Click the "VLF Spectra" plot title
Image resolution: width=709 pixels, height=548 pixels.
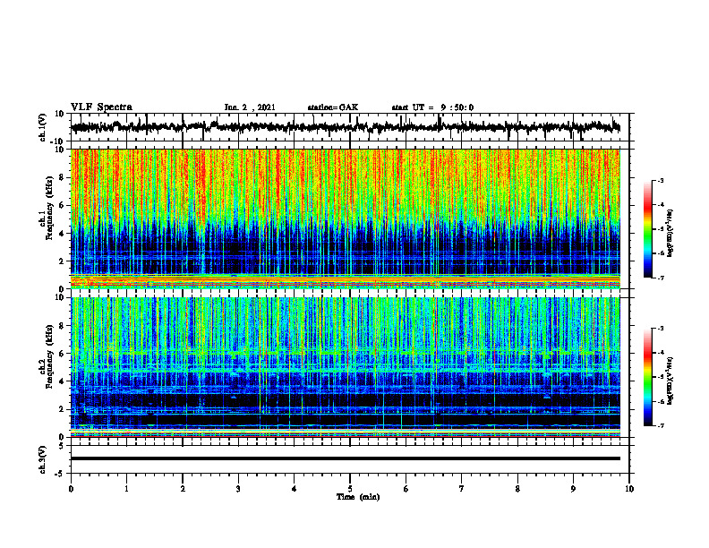(x=101, y=107)
